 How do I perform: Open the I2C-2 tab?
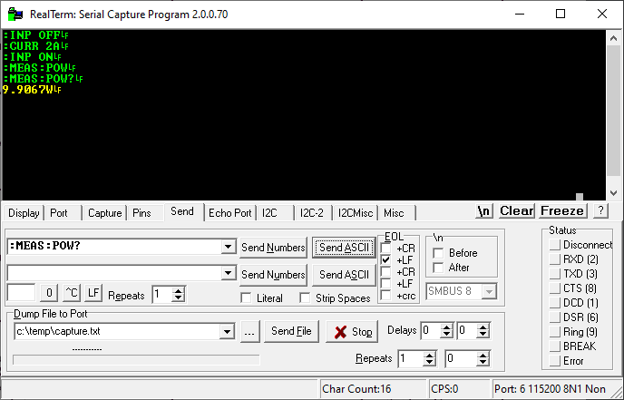(x=312, y=213)
